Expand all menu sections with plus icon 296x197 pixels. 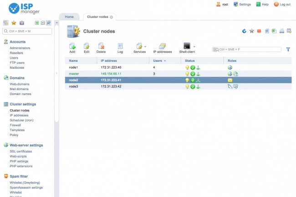coord(37,22)
